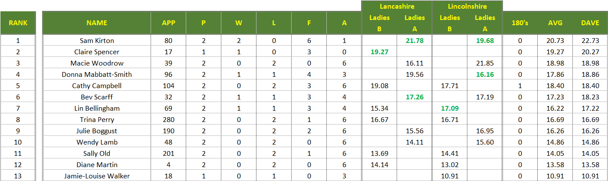Select the NAME column header
608x181 pixels.
point(97,23)
